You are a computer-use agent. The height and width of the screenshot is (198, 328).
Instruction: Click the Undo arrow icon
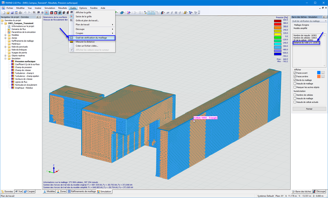pyautogui.click(x=25, y=13)
